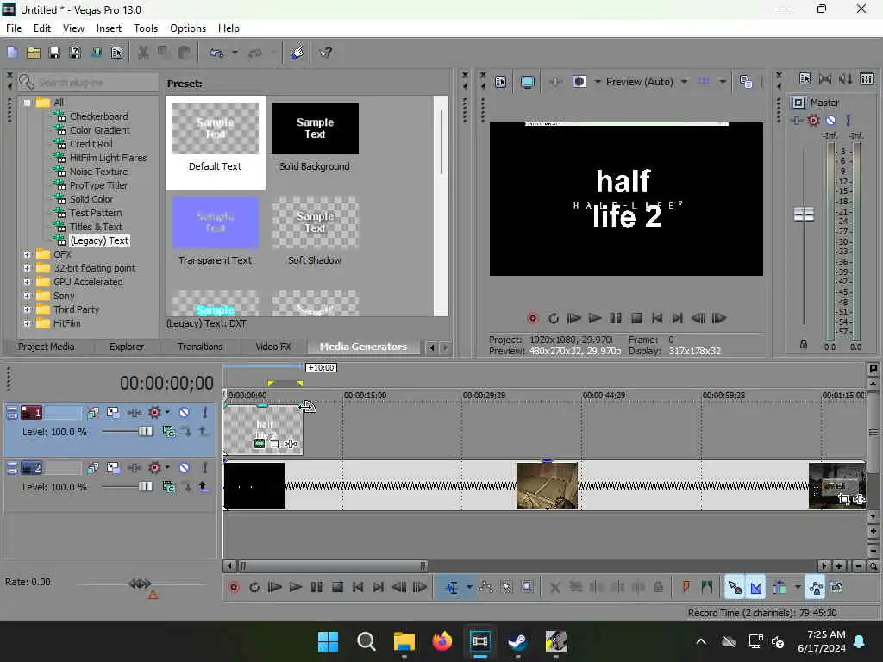Expand the Sony folder
Image resolution: width=883 pixels, height=662 pixels.
pyautogui.click(x=27, y=297)
